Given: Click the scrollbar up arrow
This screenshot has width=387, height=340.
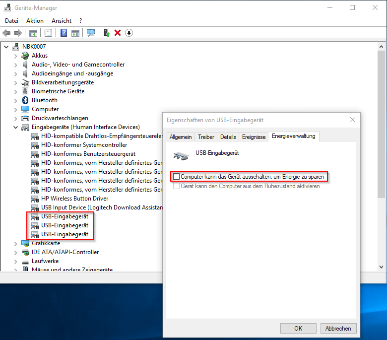Looking at the screenshot, I should (x=381, y=47).
